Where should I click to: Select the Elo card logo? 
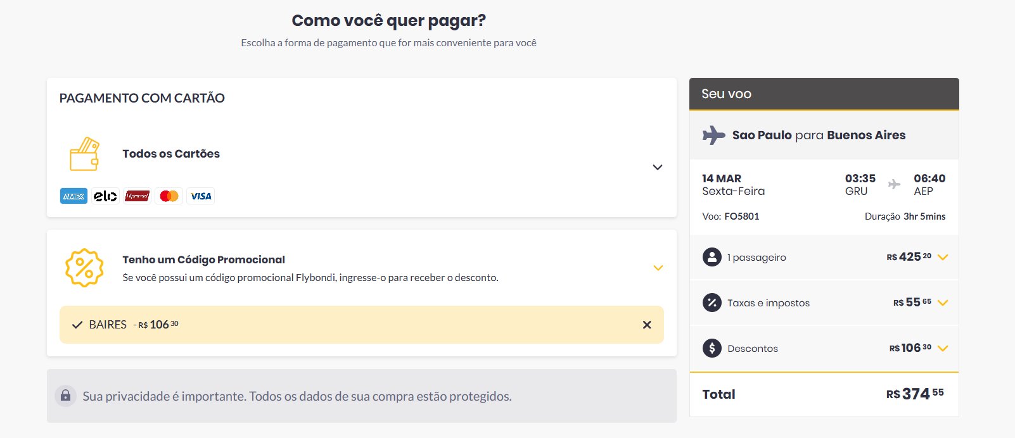coord(105,196)
